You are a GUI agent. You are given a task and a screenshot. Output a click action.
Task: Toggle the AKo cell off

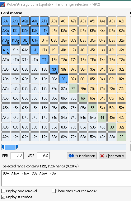click(x=6, y=30)
